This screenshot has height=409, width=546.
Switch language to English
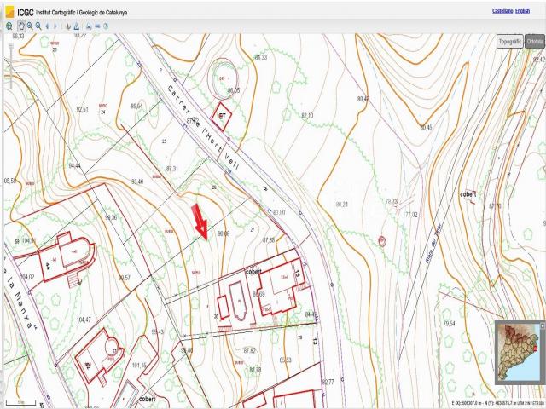[x=534, y=11]
